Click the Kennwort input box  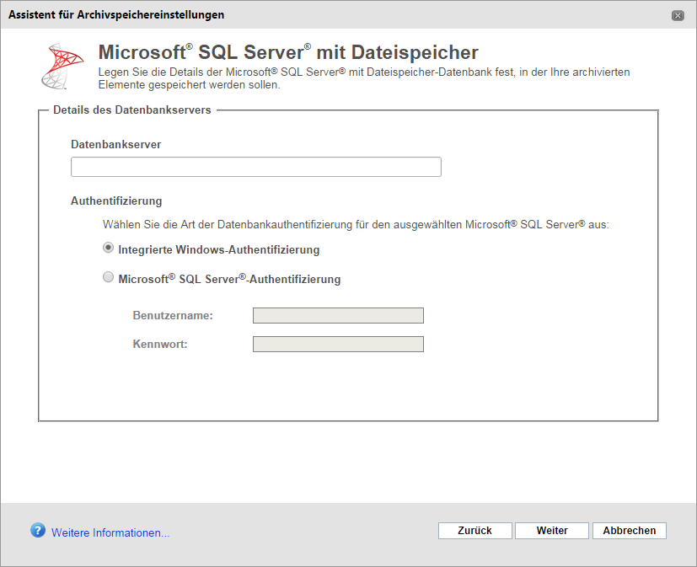338,344
